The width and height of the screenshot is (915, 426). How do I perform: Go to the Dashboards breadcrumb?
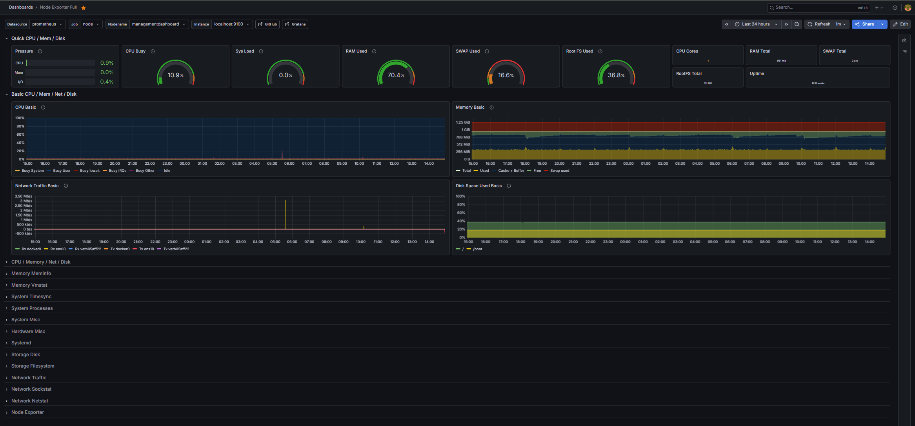coord(21,7)
